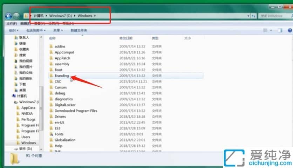Sort by 名称 column header
The image size is (293, 168).
tap(52, 38)
